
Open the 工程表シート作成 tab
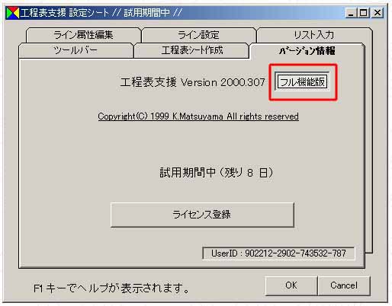pos(192,50)
